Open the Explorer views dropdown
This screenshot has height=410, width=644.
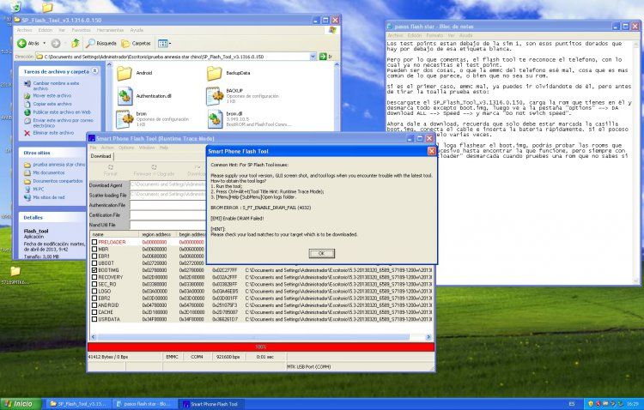click(164, 43)
